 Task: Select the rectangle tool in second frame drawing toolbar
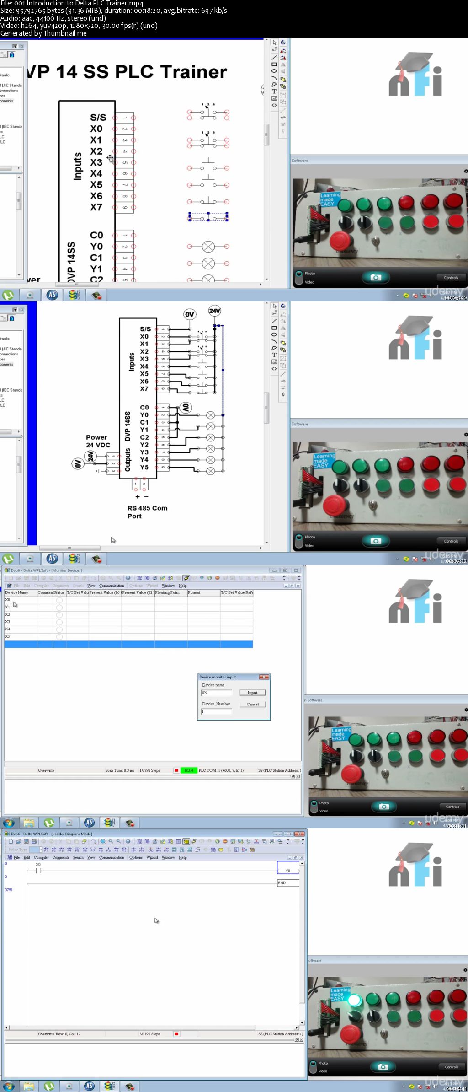(274, 328)
